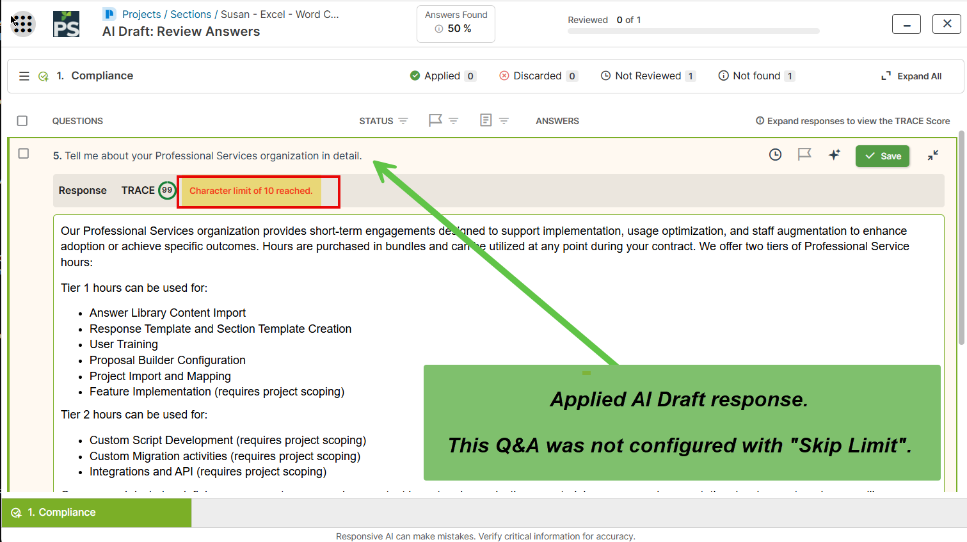The image size is (967, 542).
Task: Switch to the 1. Compliance bottom tab
Action: pyautogui.click(x=97, y=513)
